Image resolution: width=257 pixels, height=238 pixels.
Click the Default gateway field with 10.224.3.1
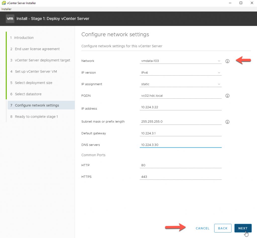point(181,133)
